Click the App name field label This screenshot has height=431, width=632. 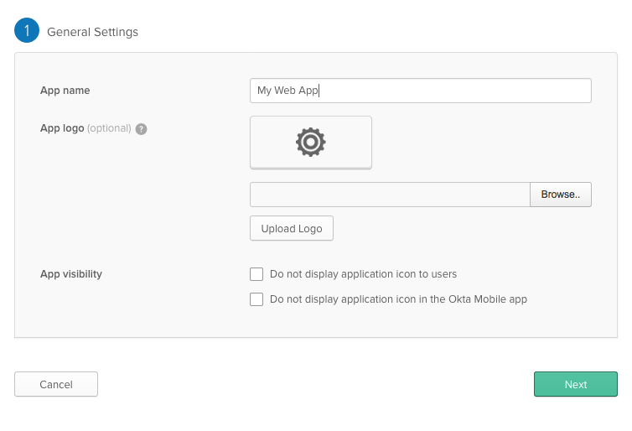pos(65,91)
